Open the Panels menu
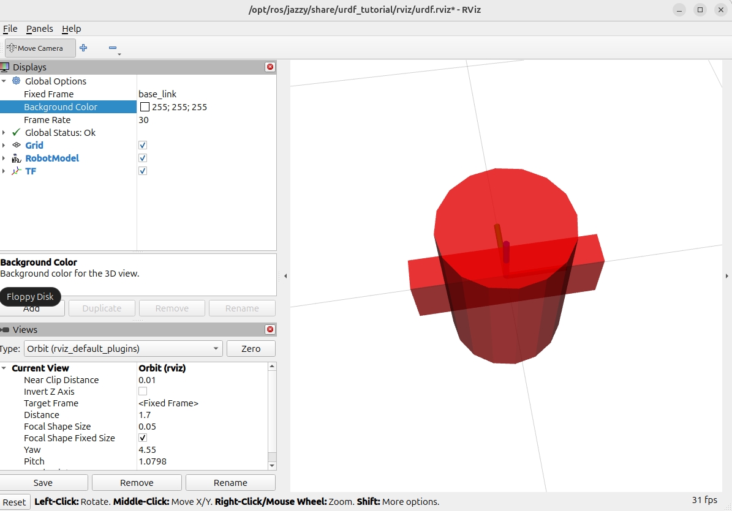Viewport: 732px width, 511px height. [x=39, y=29]
